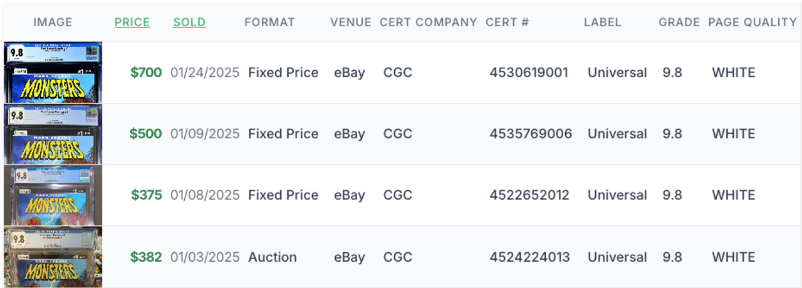
Task: Click the CERT COMPANY column header
Action: 429,23
